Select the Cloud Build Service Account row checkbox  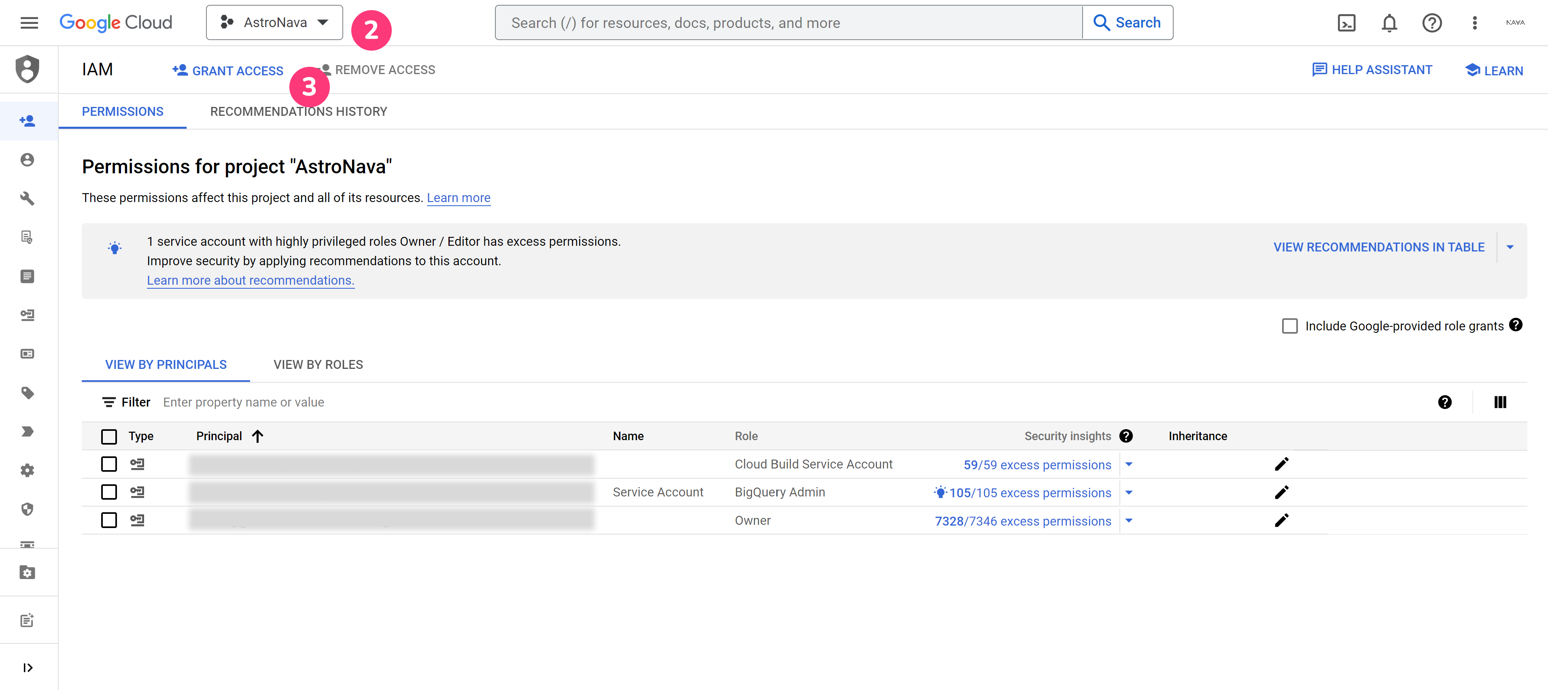[x=109, y=464]
